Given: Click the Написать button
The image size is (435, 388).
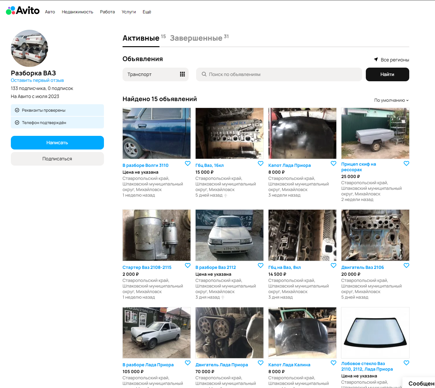Looking at the screenshot, I should click(57, 143).
